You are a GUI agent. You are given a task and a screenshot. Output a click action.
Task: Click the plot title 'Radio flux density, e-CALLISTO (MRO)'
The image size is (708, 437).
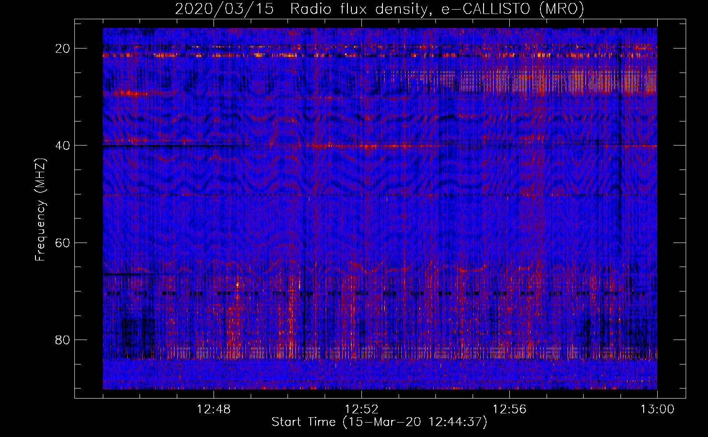[437, 9]
